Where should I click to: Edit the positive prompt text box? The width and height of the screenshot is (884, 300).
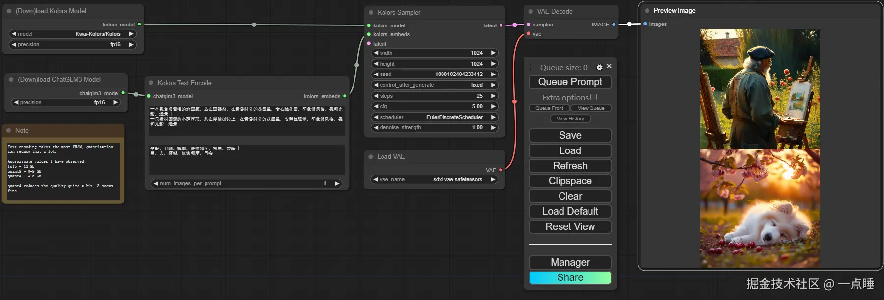[x=247, y=121]
